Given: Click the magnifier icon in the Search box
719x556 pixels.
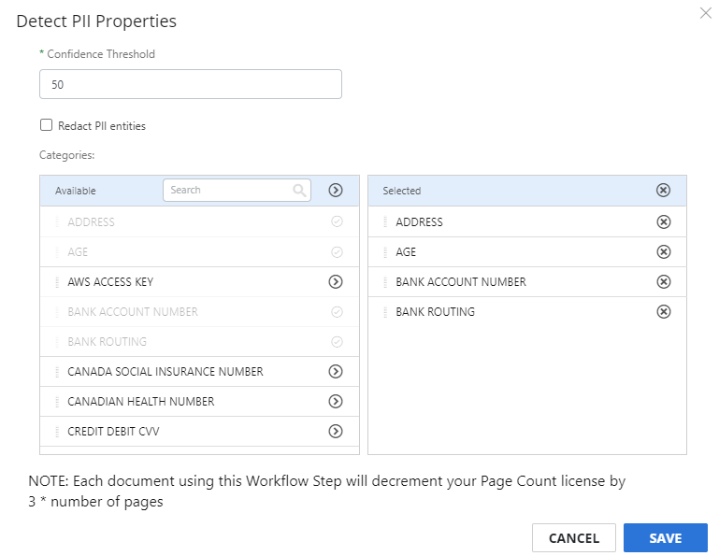Looking at the screenshot, I should click(x=299, y=190).
